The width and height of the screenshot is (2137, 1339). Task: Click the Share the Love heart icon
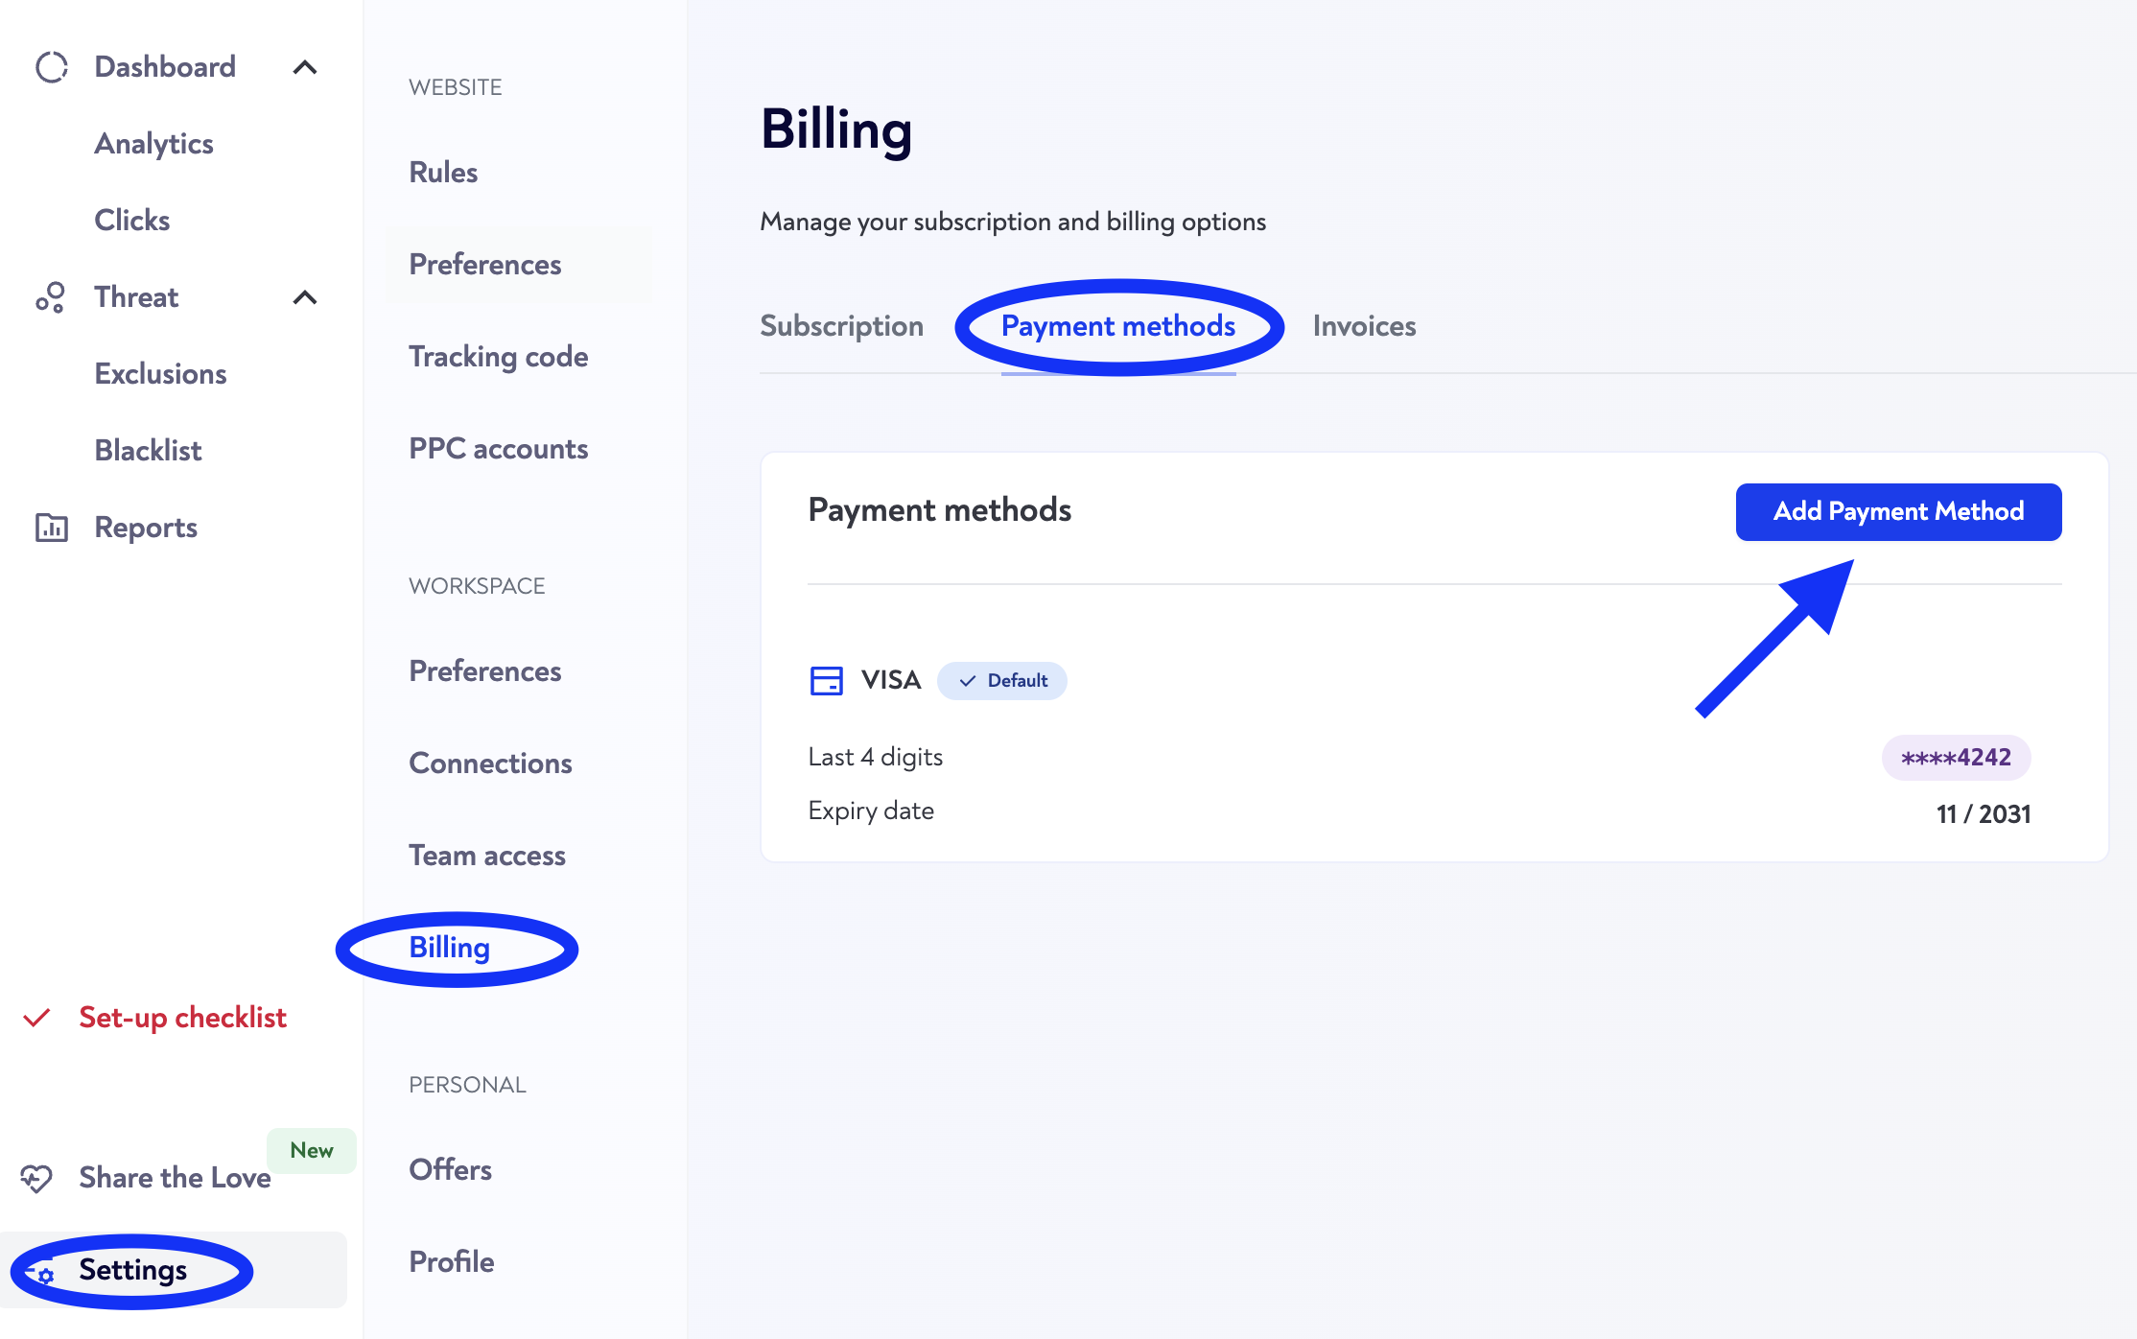pyautogui.click(x=36, y=1178)
